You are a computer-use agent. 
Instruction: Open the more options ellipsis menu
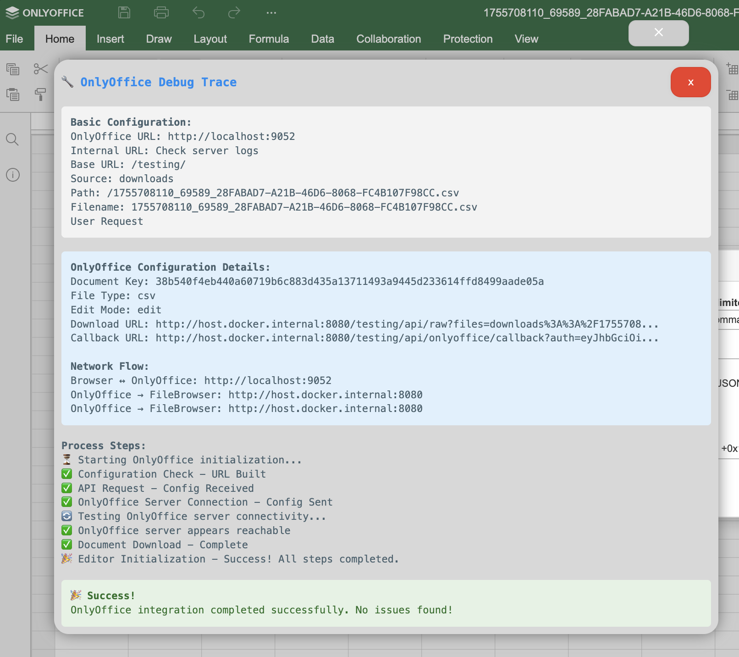(x=271, y=12)
